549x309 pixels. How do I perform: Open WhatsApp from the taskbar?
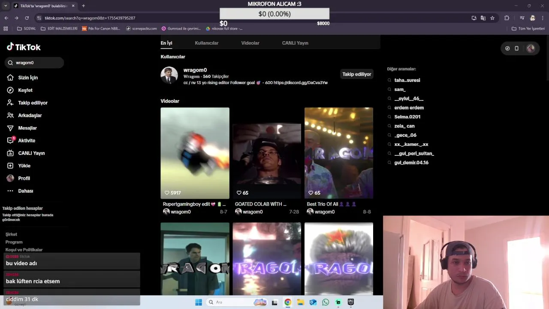326,302
